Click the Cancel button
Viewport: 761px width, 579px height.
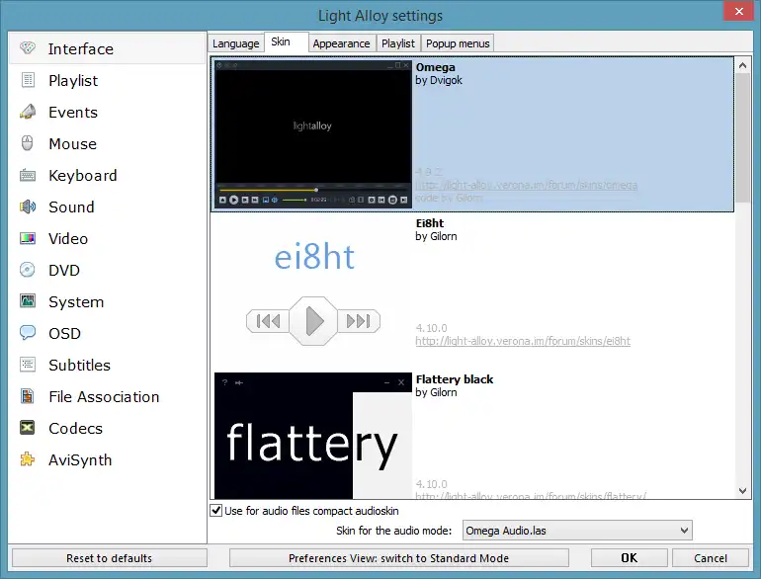click(710, 558)
